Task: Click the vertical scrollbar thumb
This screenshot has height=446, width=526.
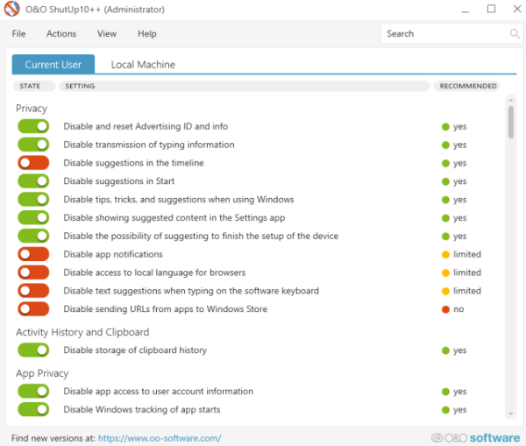Action: point(510,122)
